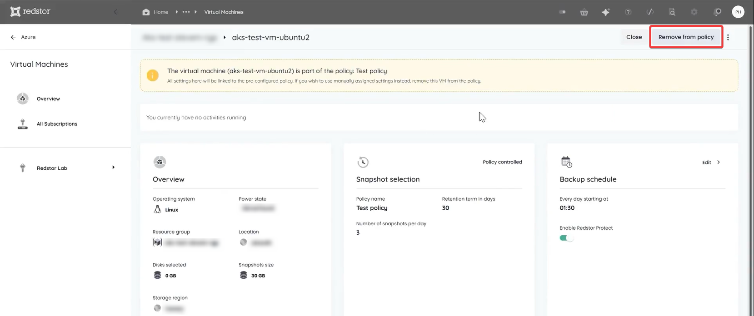The image size is (754, 316).
Task: Click the Overview cube icon in sidebar
Action: [23, 99]
